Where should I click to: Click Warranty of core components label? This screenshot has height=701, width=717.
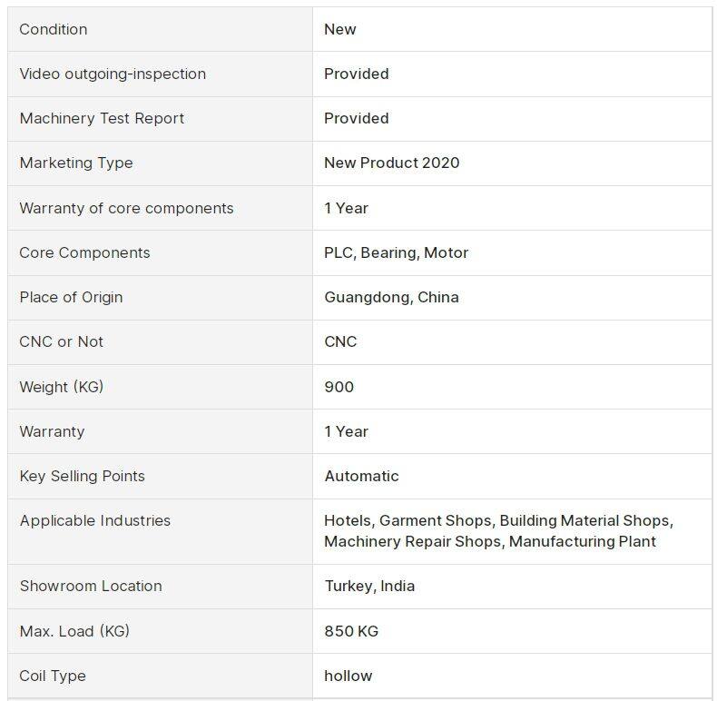coord(126,208)
